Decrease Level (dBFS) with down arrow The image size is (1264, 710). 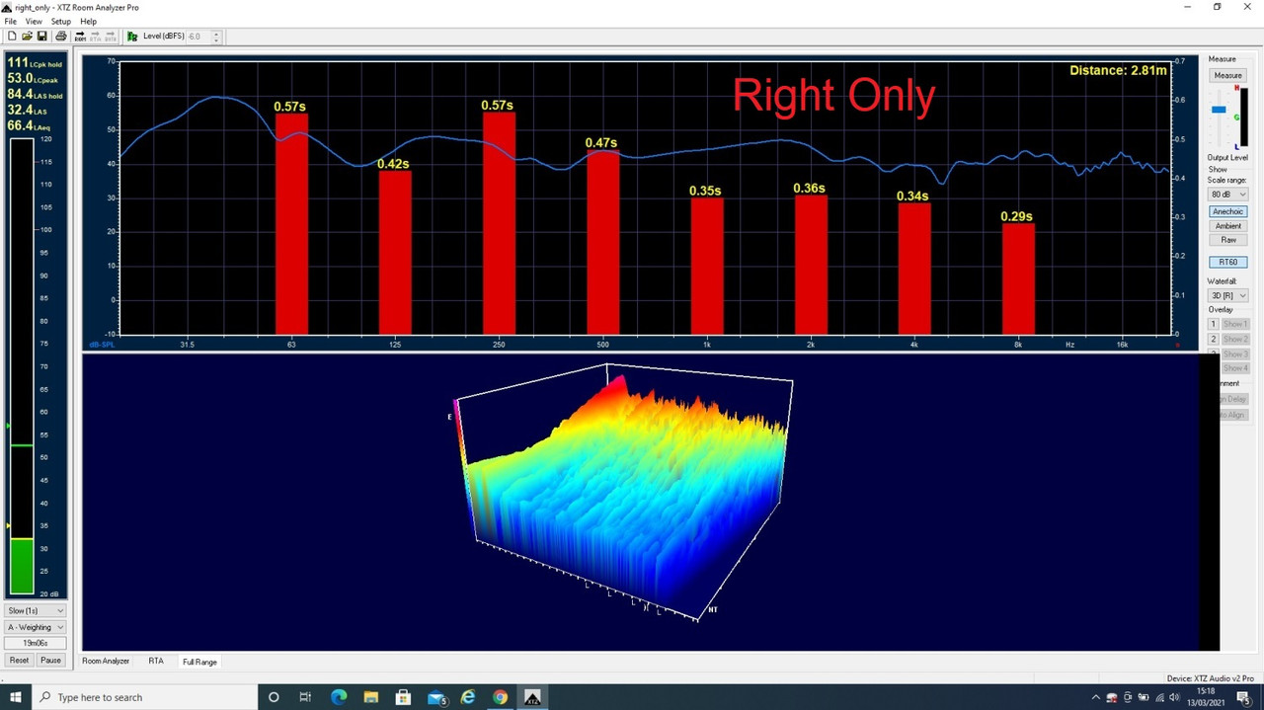(x=216, y=40)
